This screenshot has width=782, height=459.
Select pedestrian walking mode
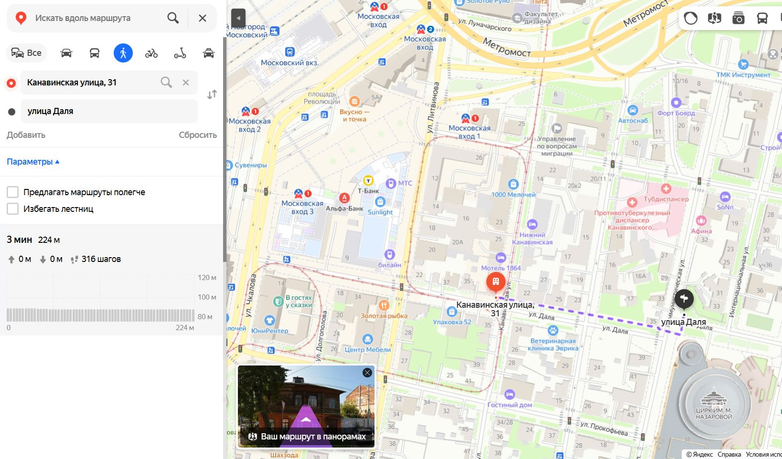[x=123, y=53]
